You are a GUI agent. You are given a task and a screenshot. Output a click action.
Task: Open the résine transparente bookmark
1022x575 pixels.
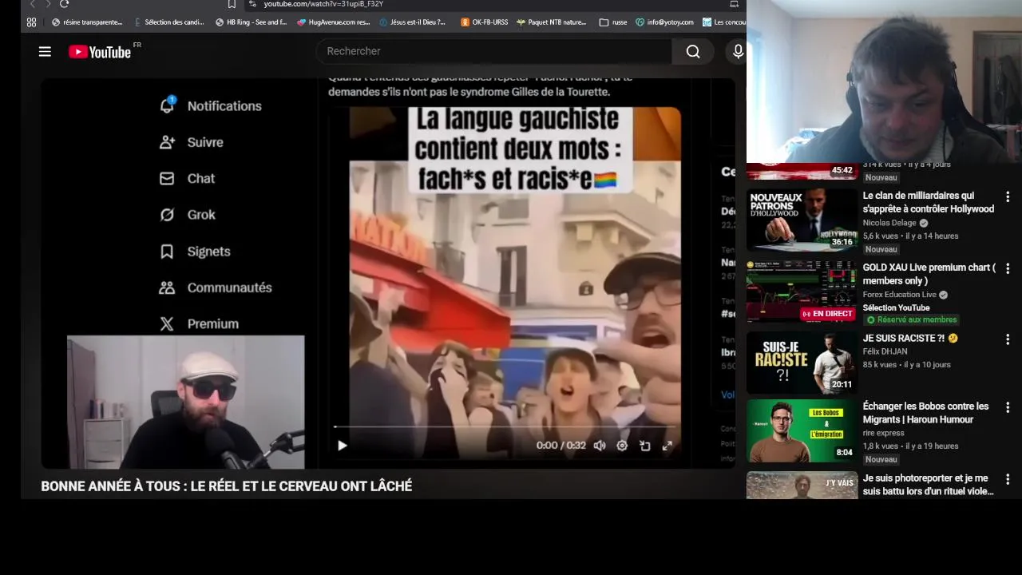[87, 22]
